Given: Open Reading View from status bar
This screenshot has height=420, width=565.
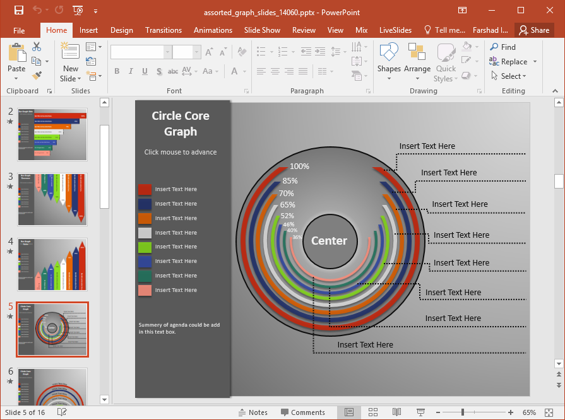Looking at the screenshot, I should pyautogui.click(x=396, y=412).
